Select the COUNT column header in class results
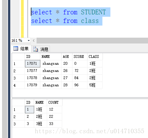Viewport: 148px width, 138px height. tap(55, 102)
